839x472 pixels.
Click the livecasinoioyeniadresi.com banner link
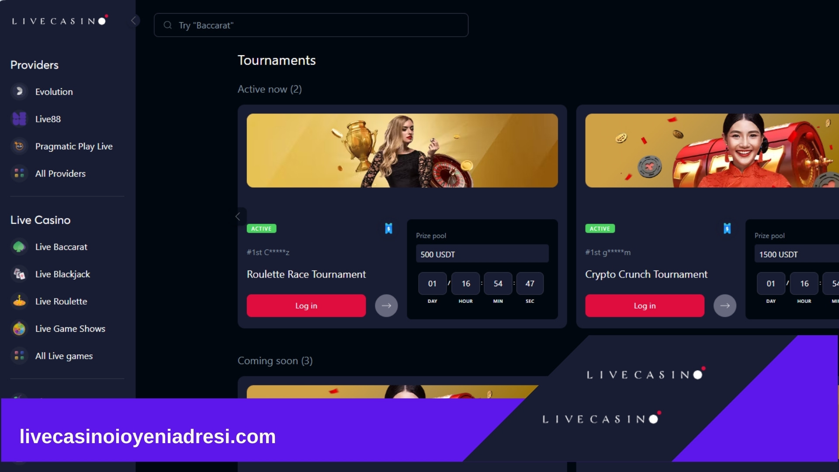(x=148, y=435)
